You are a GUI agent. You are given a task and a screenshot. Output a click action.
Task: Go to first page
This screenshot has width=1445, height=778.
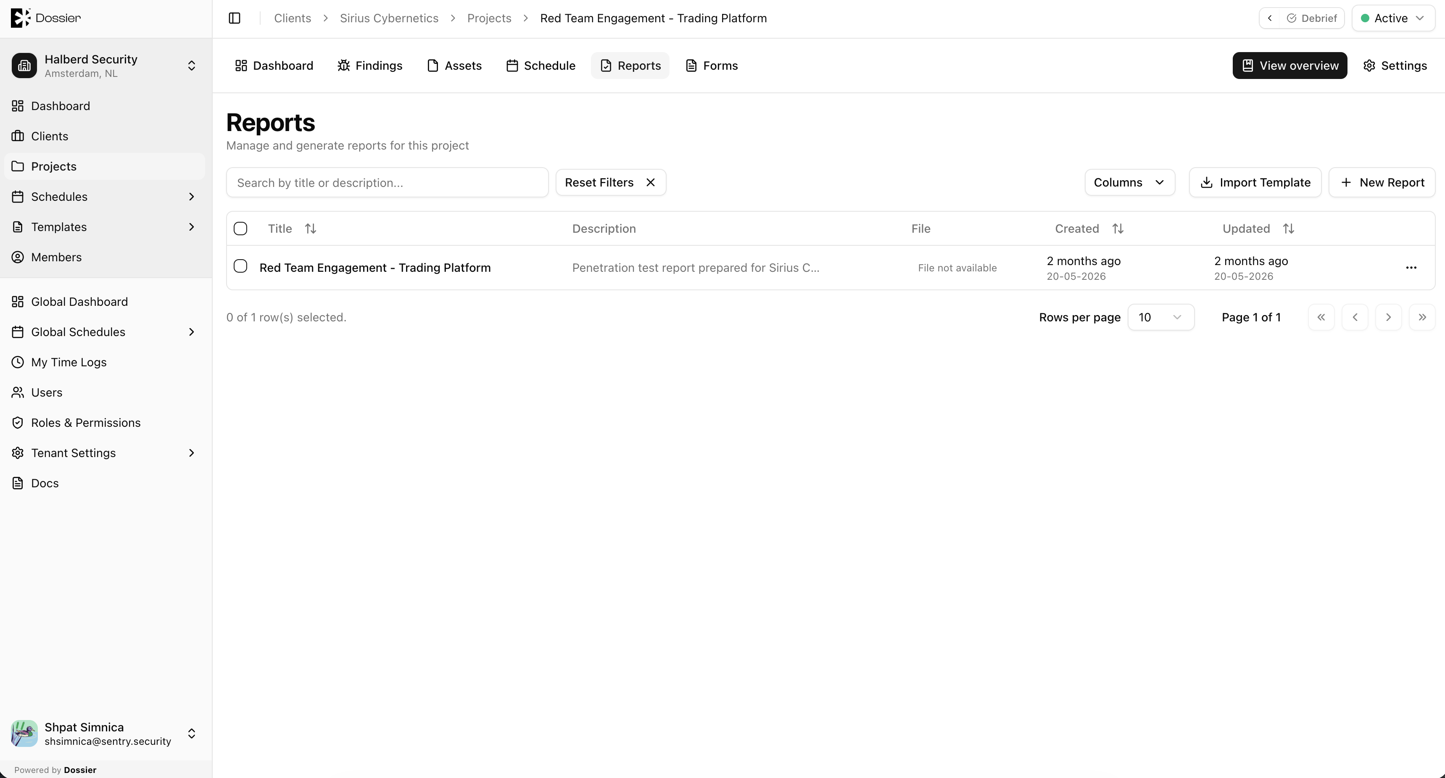click(1321, 317)
